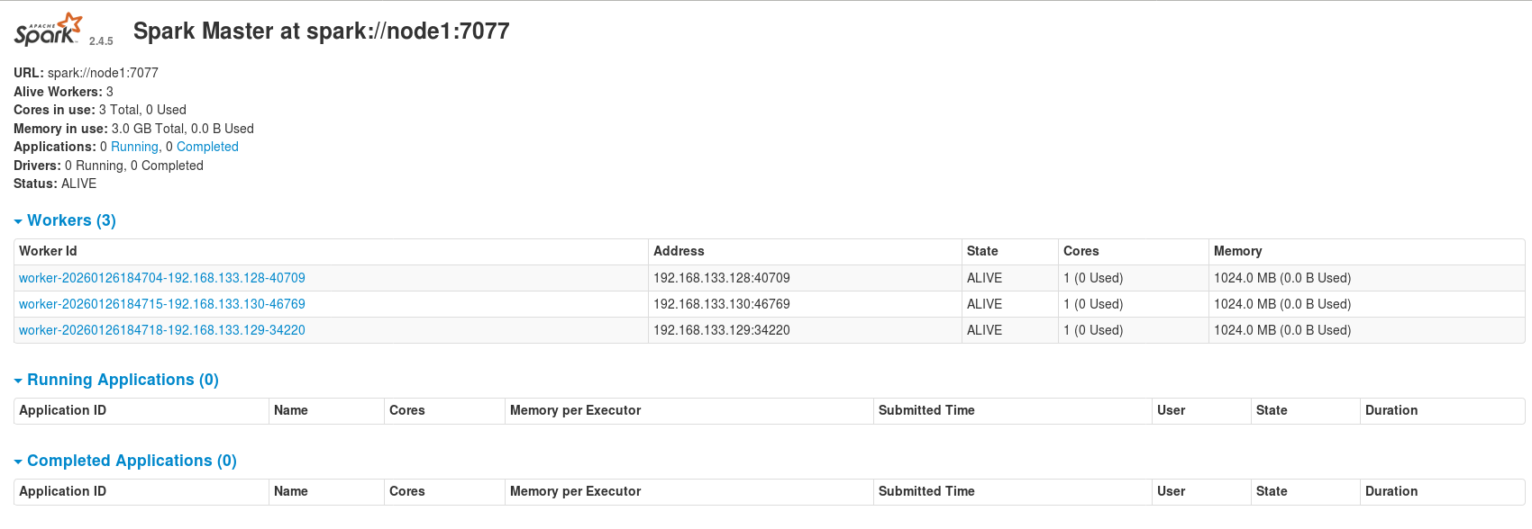This screenshot has width=1532, height=529.
Task: Click the Spark Master page title
Action: 322,31
